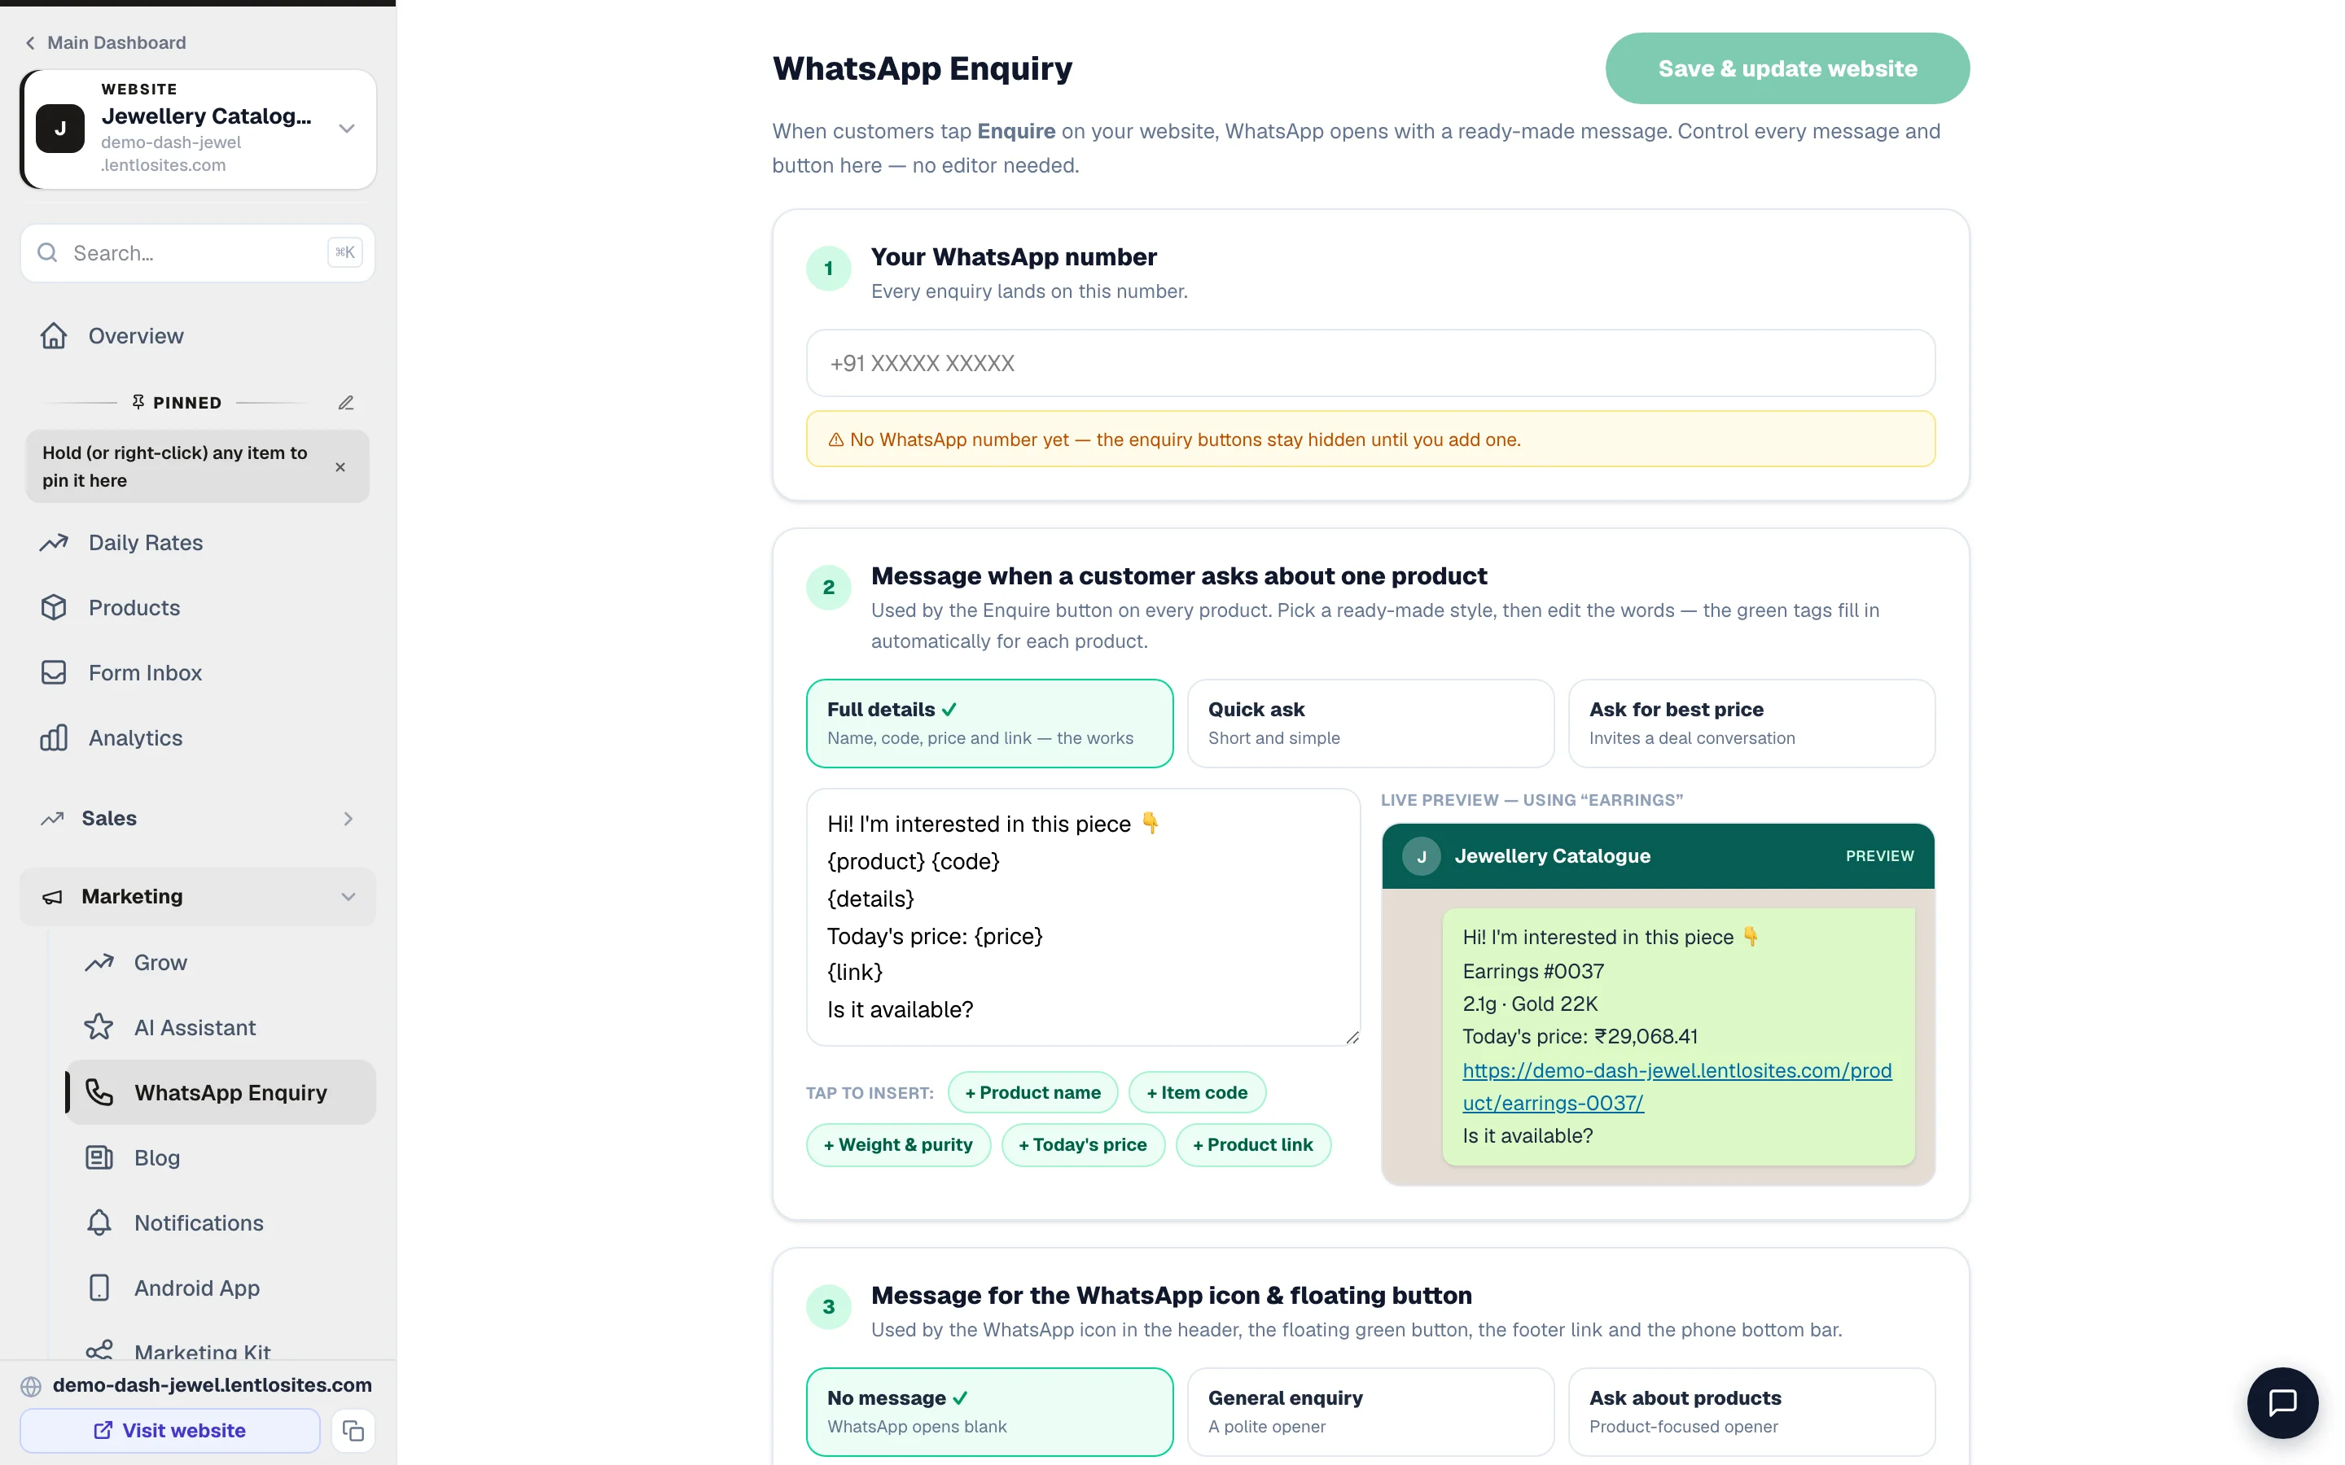Viewport: 2345px width, 1465px height.
Task: Click the Notifications bell icon
Action: pos(99,1222)
